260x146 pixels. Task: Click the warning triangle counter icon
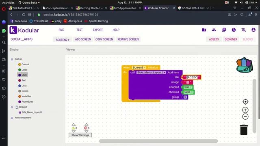coord(73,128)
